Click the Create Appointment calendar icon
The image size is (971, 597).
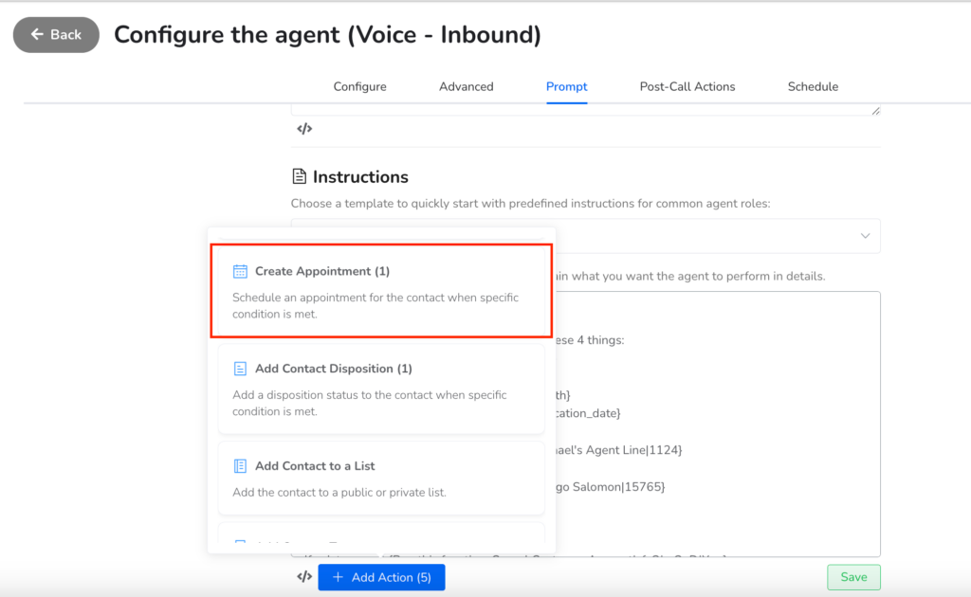tap(240, 271)
